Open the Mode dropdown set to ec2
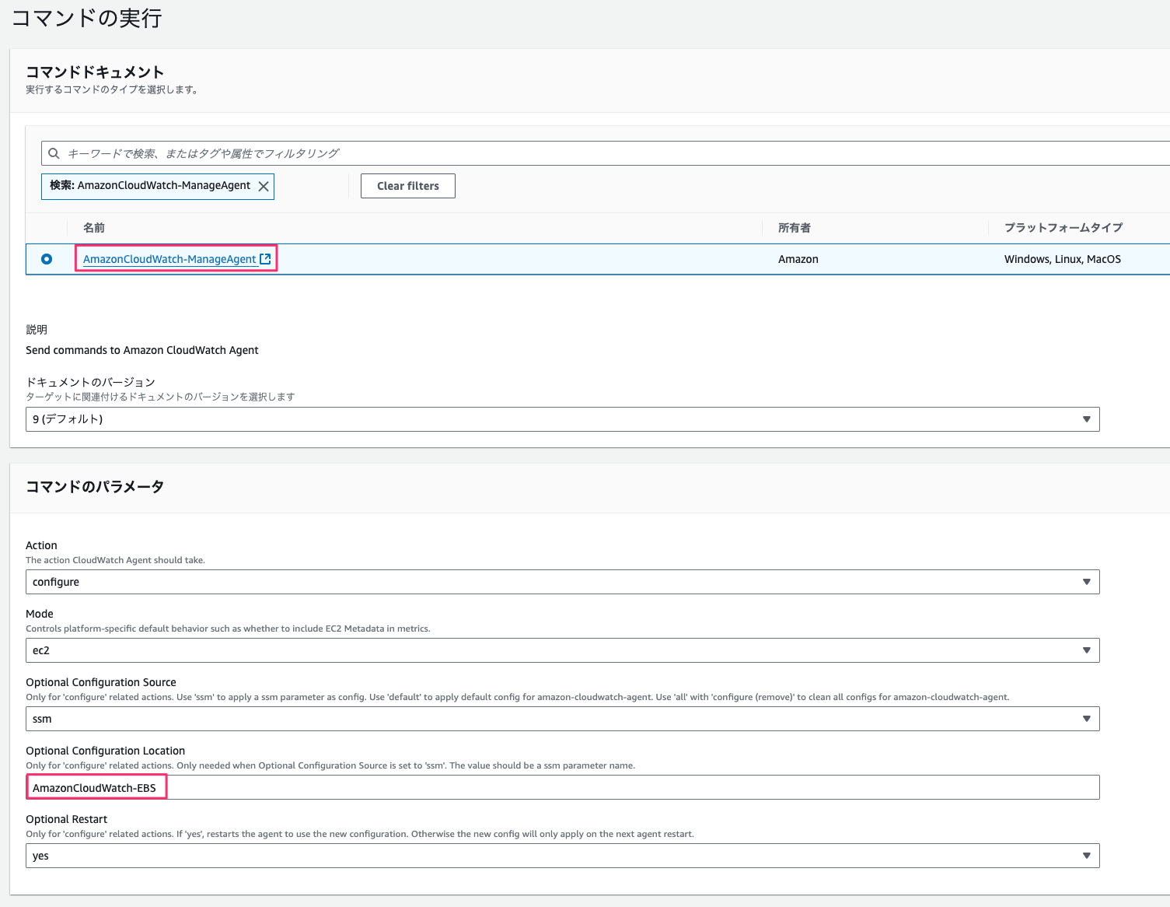The height and width of the screenshot is (907, 1170). 563,650
